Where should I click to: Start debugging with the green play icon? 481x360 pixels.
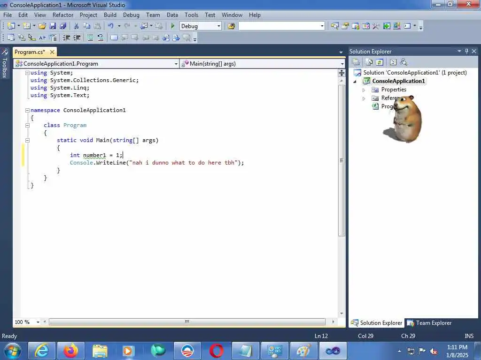pyautogui.click(x=172, y=26)
